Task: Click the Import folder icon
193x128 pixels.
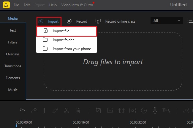Action: [x=45, y=40]
